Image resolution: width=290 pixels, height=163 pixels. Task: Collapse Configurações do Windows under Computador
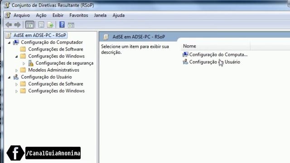16,57
